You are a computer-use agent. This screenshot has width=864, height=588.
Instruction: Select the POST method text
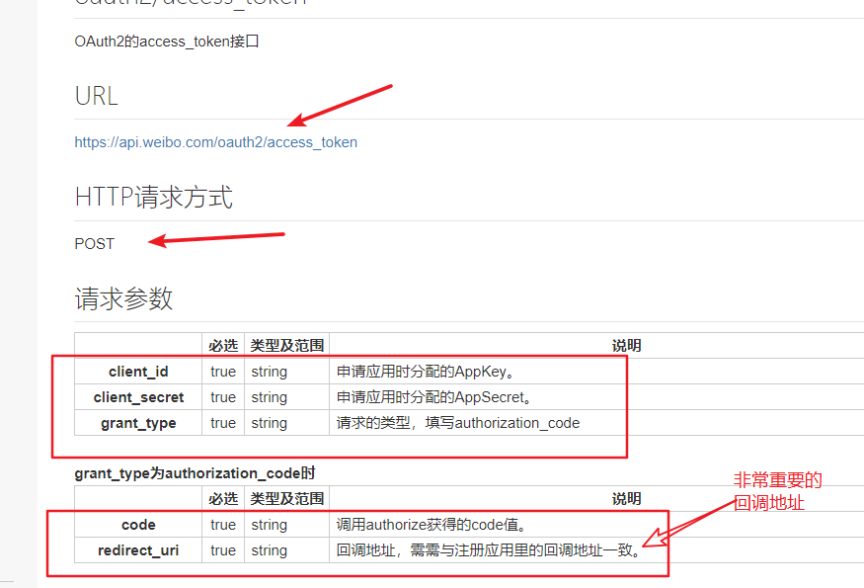94,243
